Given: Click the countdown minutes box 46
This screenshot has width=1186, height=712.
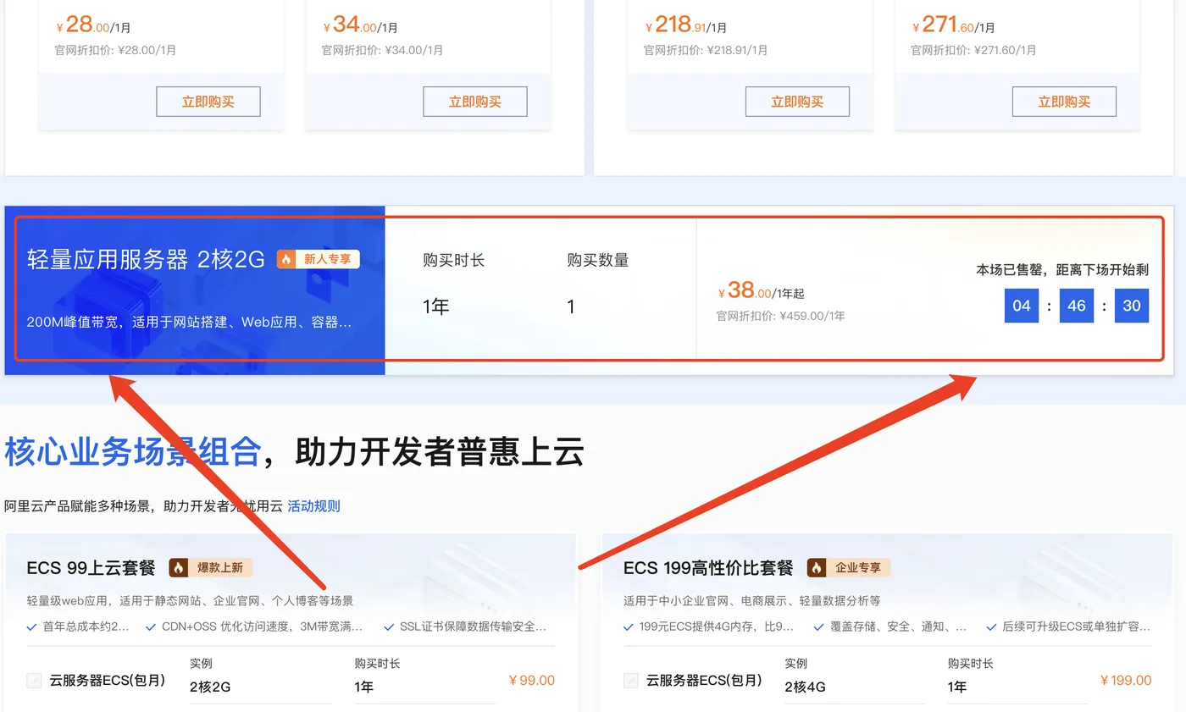Looking at the screenshot, I should tap(1077, 306).
